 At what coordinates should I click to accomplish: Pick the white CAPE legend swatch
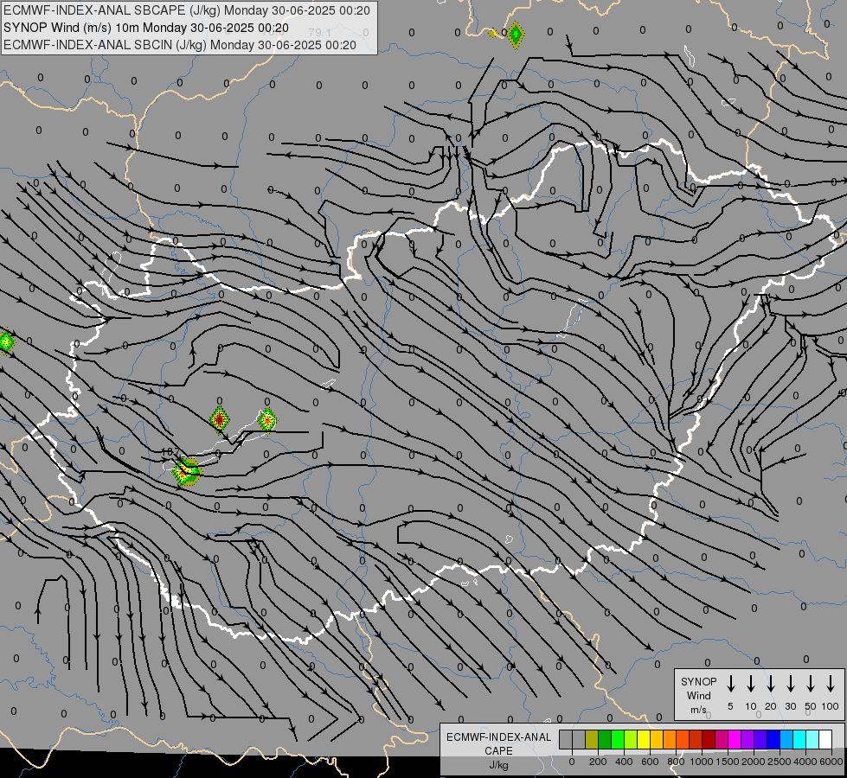tap(825, 739)
